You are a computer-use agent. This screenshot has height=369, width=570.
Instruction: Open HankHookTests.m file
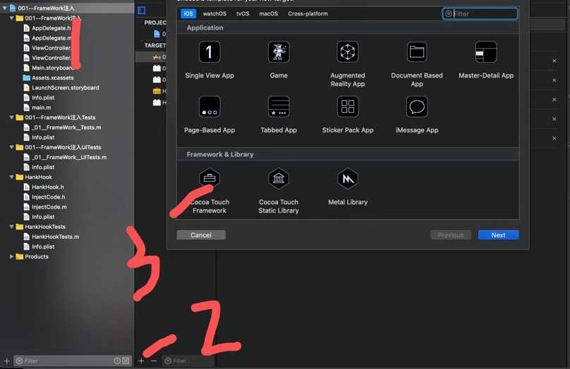click(51, 237)
